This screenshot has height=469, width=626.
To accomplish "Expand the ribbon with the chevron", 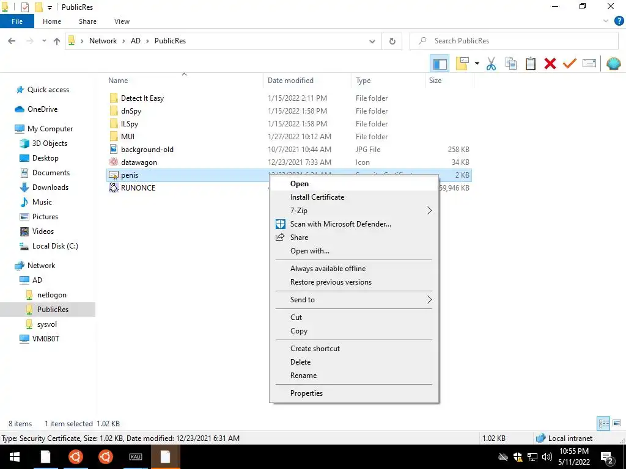I will (606, 21).
